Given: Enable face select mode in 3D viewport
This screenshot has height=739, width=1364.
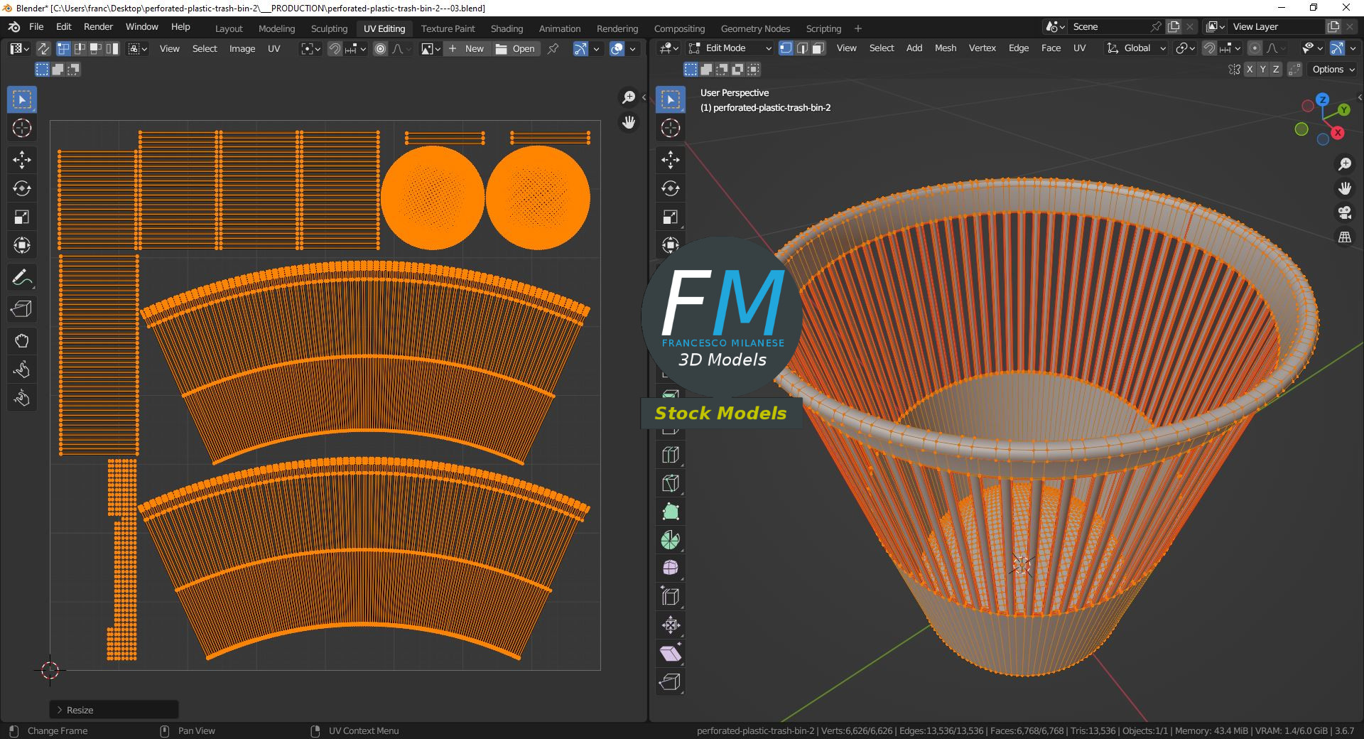Looking at the screenshot, I should pos(818,48).
